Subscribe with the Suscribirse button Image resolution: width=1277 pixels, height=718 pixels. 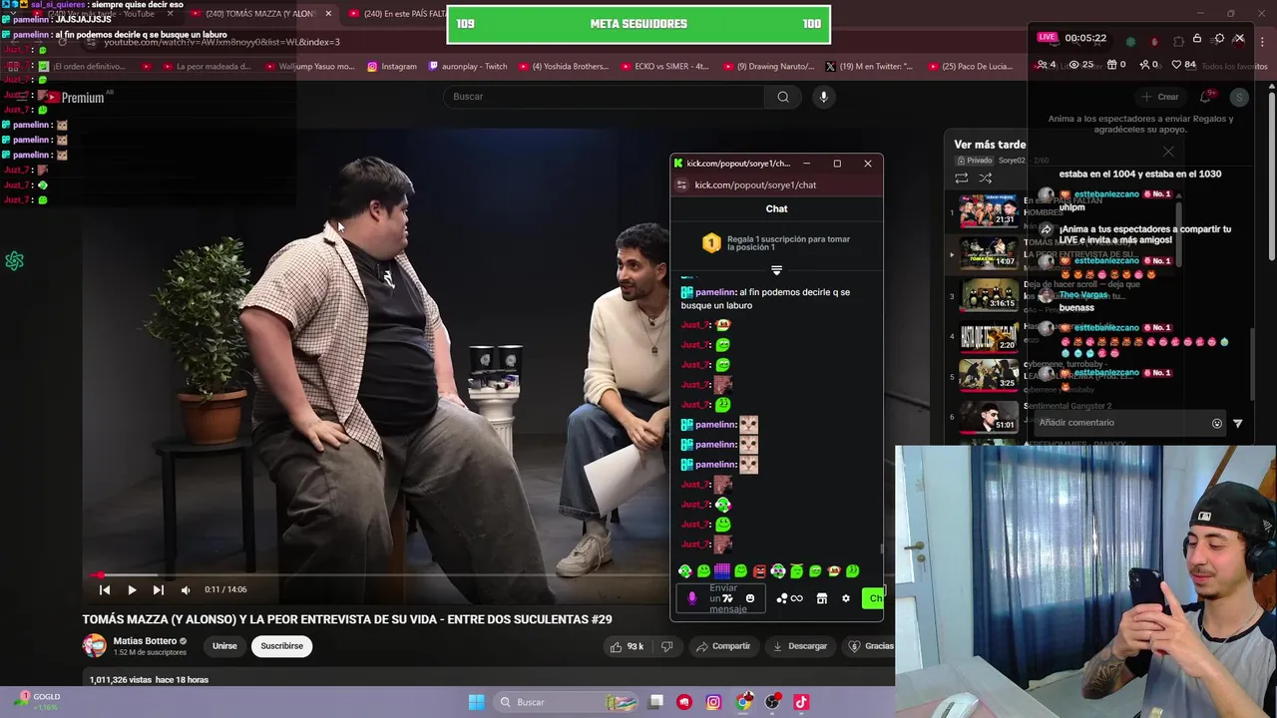tap(281, 646)
